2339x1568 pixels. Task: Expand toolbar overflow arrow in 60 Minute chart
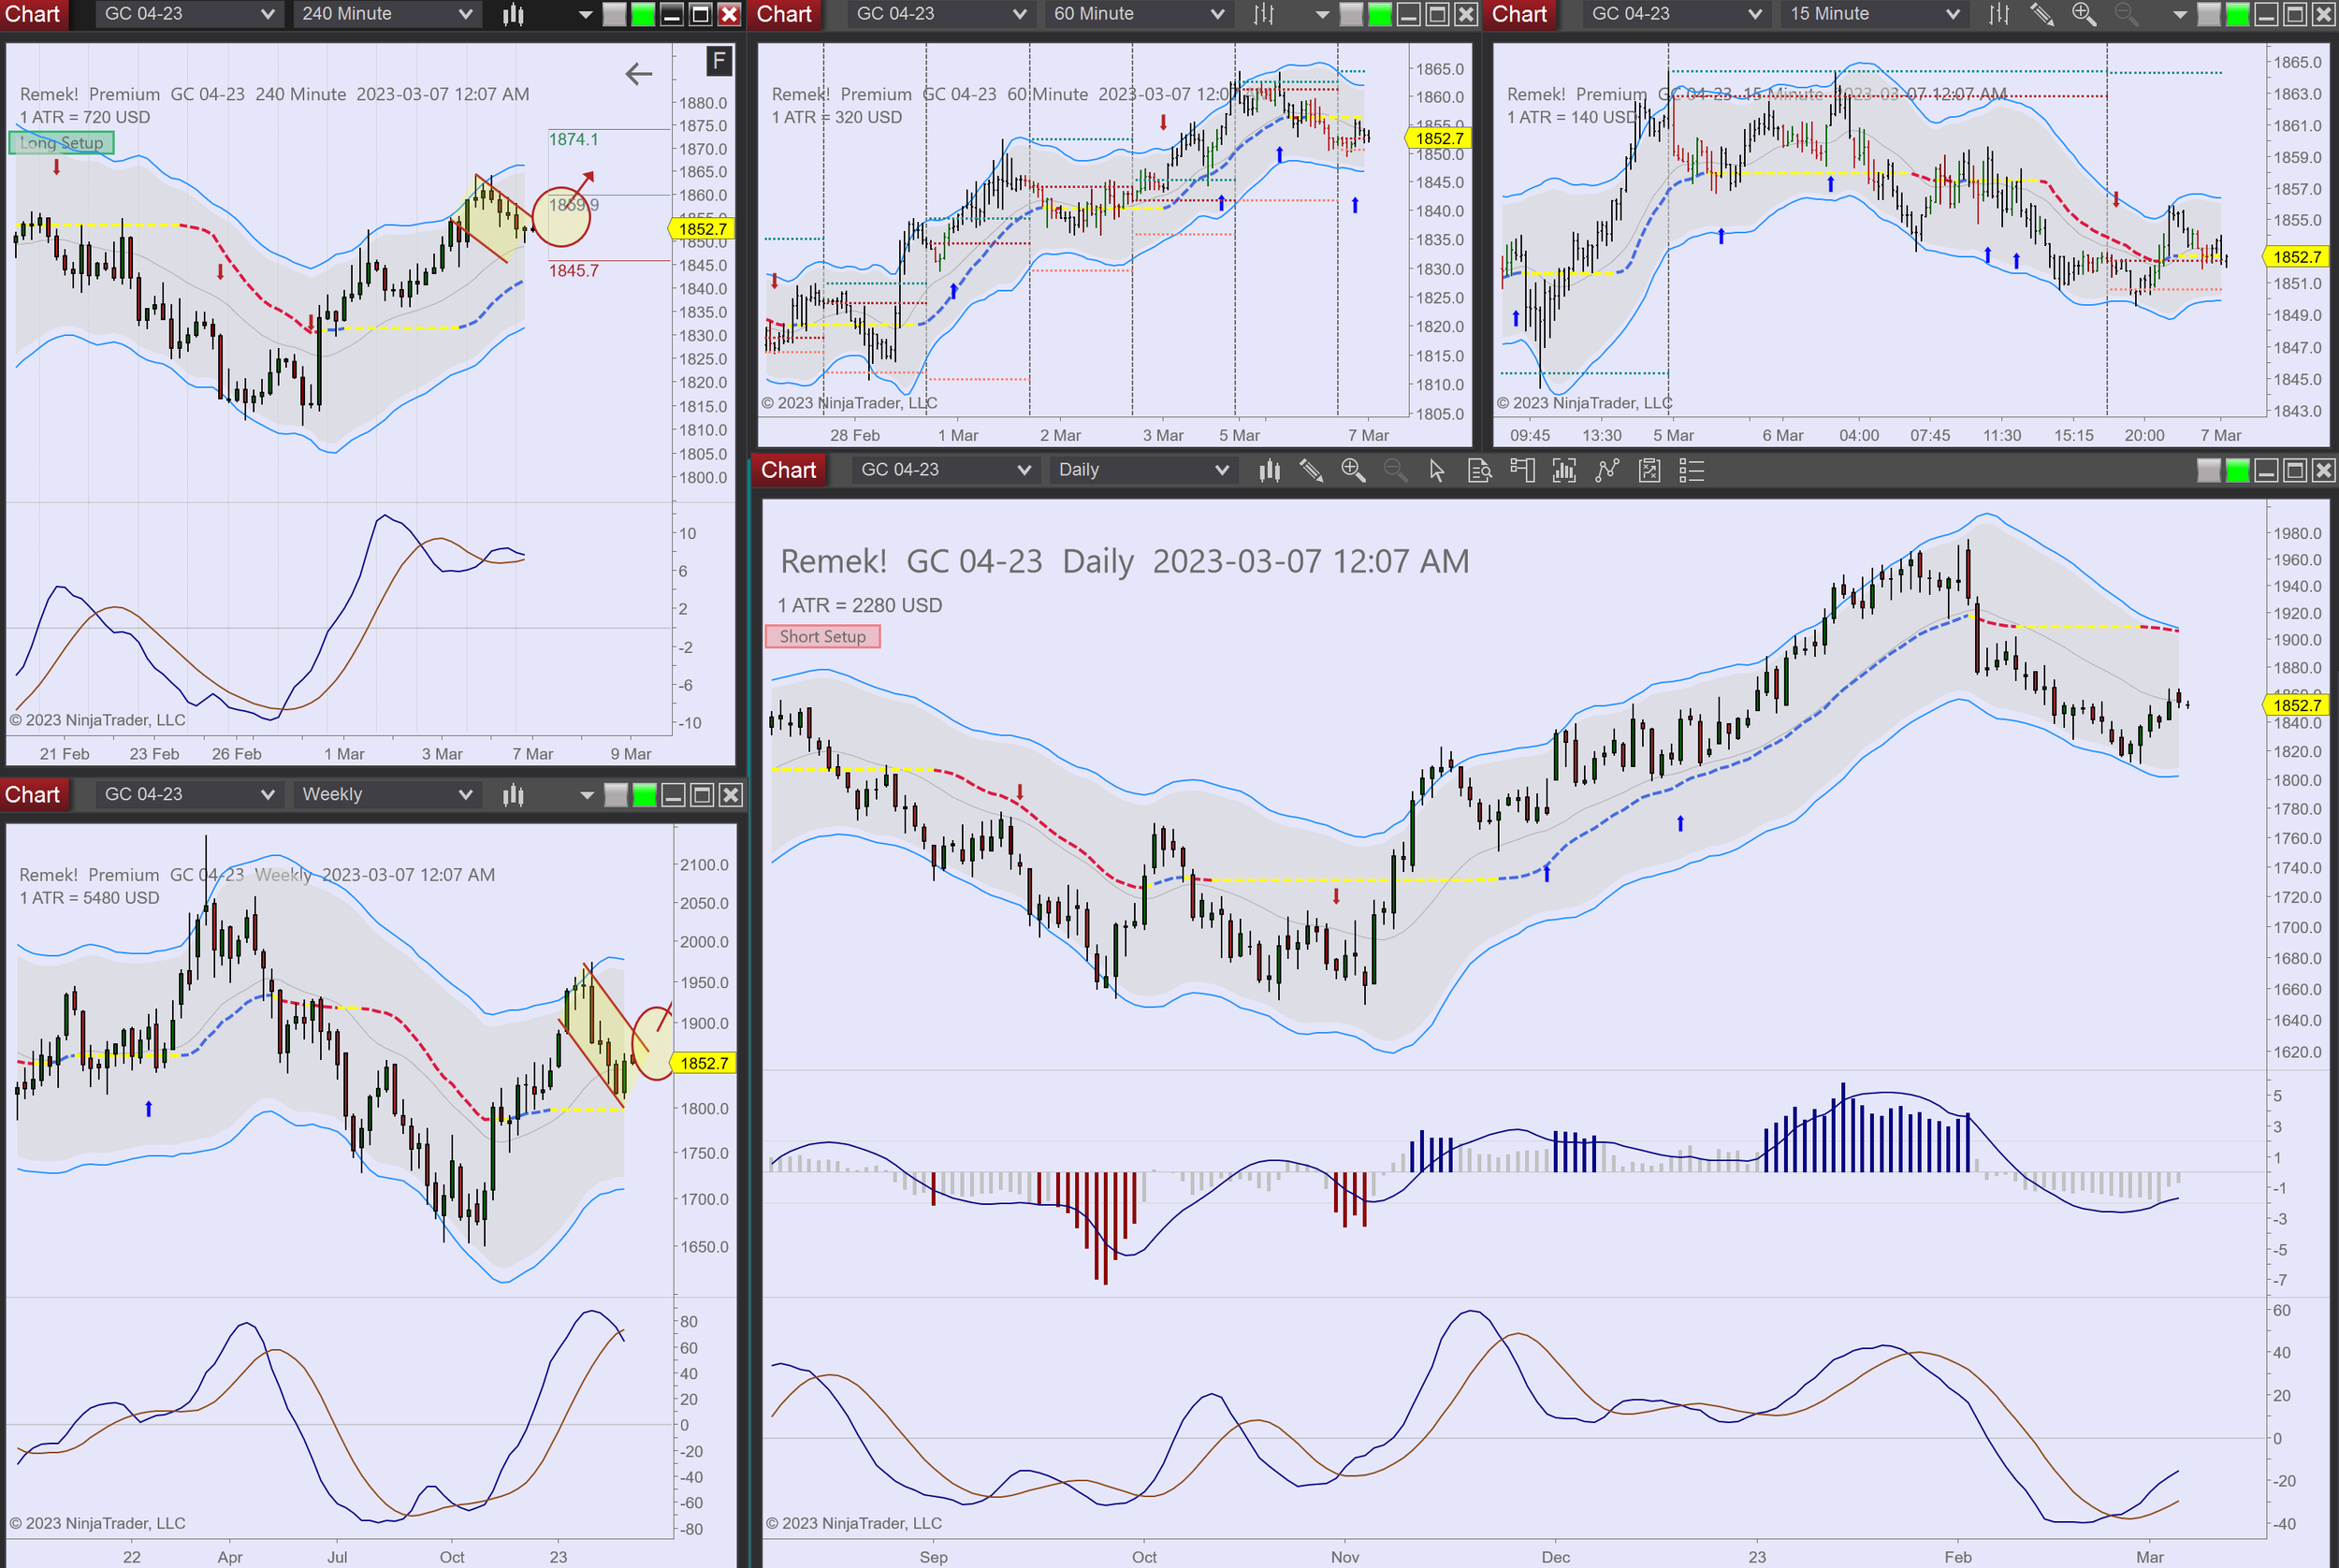pyautogui.click(x=1321, y=14)
